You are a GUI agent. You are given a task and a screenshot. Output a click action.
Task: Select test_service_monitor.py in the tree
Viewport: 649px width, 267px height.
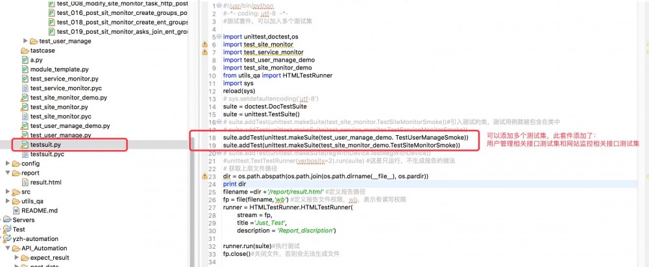(64, 79)
